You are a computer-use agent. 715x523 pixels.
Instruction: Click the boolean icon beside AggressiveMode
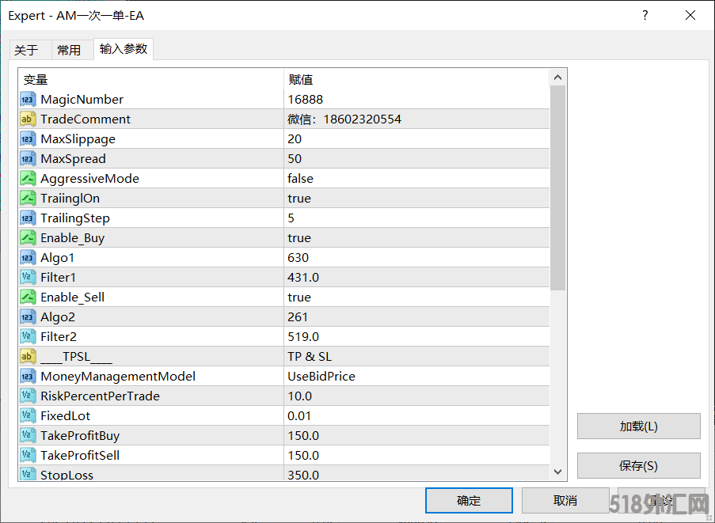[28, 179]
